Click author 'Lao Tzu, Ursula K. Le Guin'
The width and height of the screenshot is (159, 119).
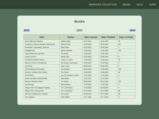(x=70, y=76)
